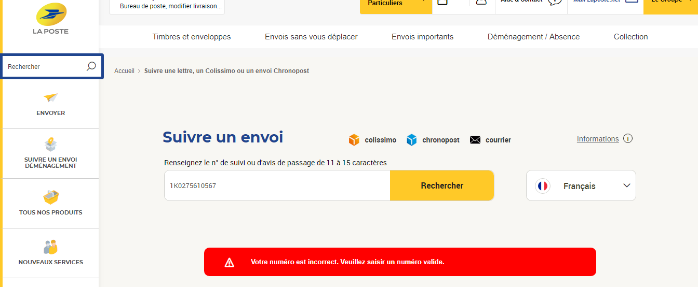
Task: Open Envois sans vous déplacer menu
Action: (x=311, y=37)
